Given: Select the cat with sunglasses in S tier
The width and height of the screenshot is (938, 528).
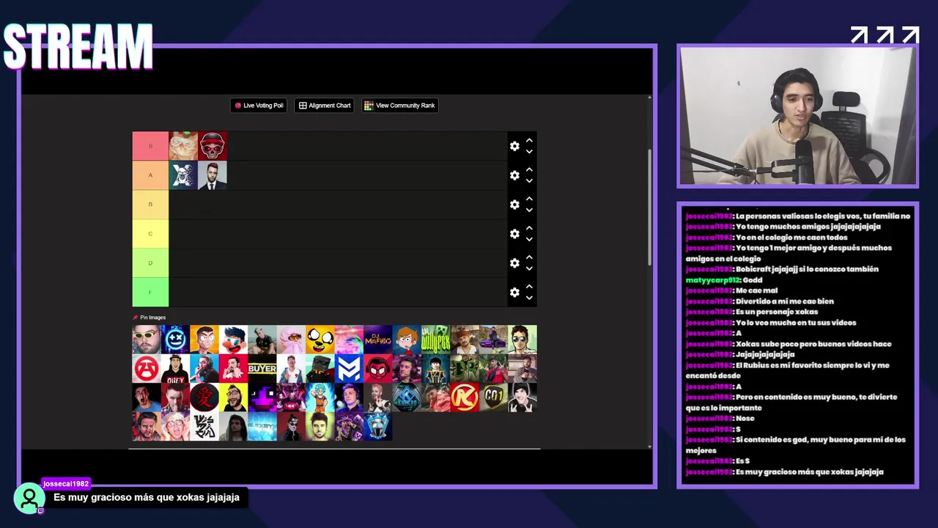Looking at the screenshot, I should point(183,146).
